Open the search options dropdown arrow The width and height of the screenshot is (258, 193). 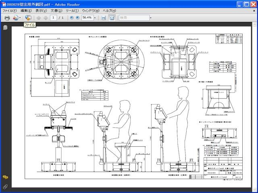[150, 18]
